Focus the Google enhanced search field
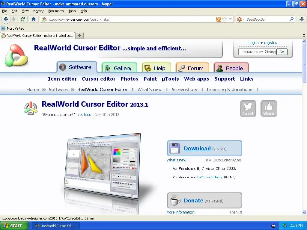Viewport: 307px width, 230px height. (x=257, y=52)
